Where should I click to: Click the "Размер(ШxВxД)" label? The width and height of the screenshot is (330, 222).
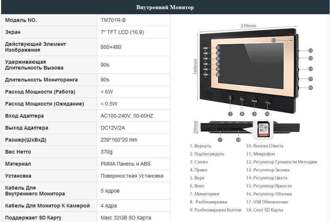click(x=26, y=140)
